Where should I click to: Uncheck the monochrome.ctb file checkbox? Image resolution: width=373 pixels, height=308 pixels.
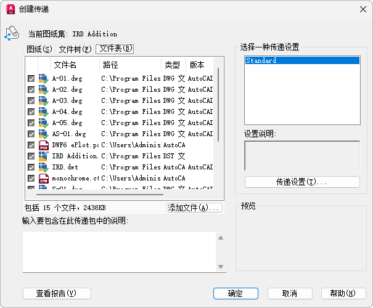[x=31, y=179]
